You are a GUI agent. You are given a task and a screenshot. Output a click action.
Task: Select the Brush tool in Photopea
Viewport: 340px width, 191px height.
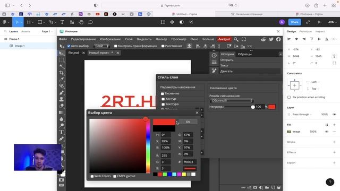pyautogui.click(x=62, y=92)
